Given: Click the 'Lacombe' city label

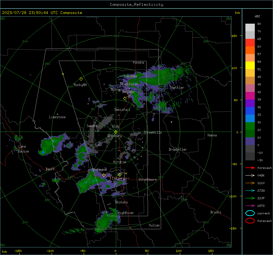Looking at the screenshot, I should 131,76.
